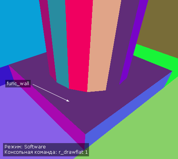Viewport: 178px width, 159px height.
Task: Select the teal pillar face
Action: click(x=58, y=43)
